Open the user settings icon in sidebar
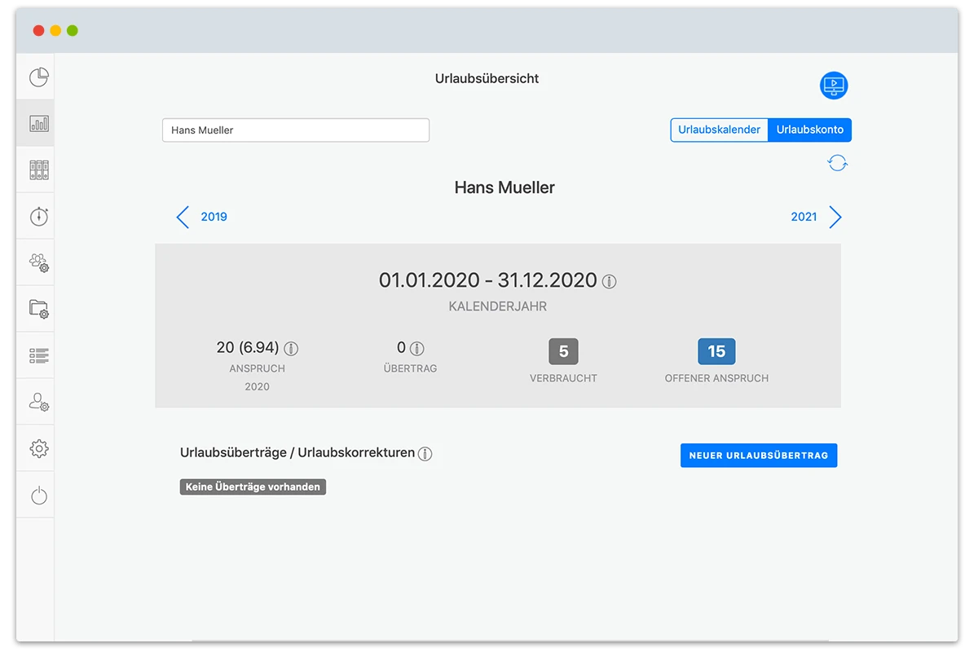 pos(39,402)
